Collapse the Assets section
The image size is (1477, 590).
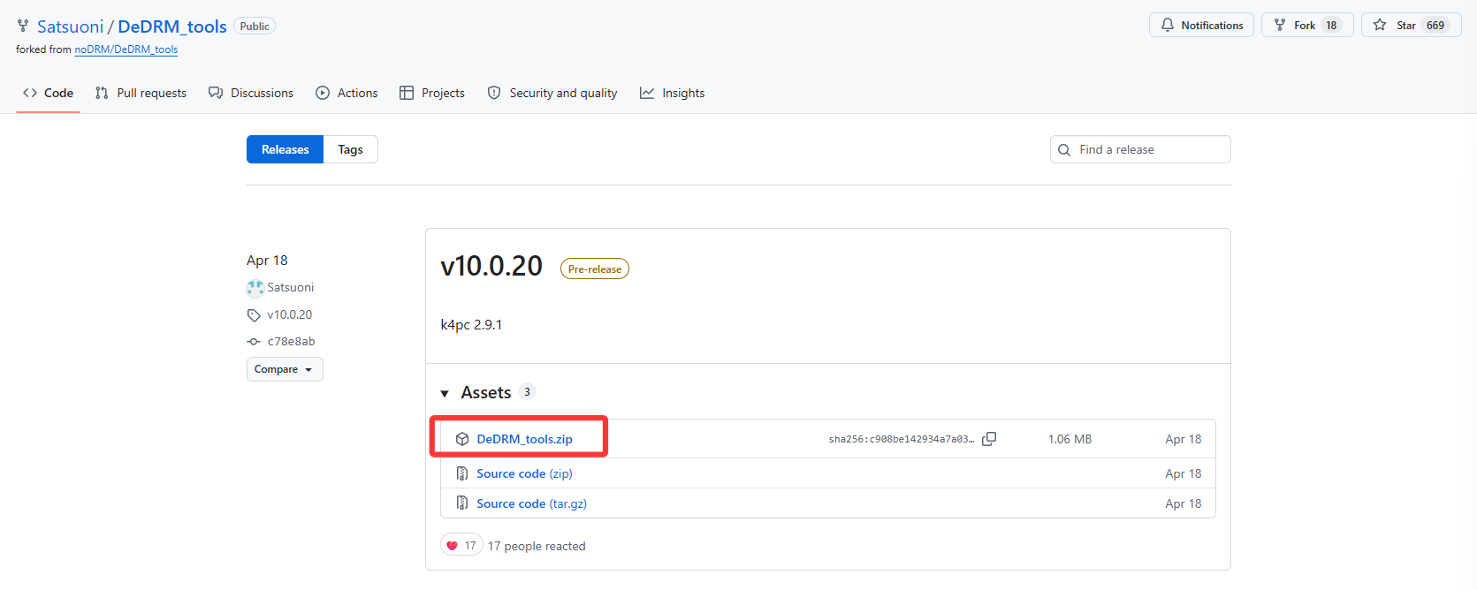click(x=445, y=393)
